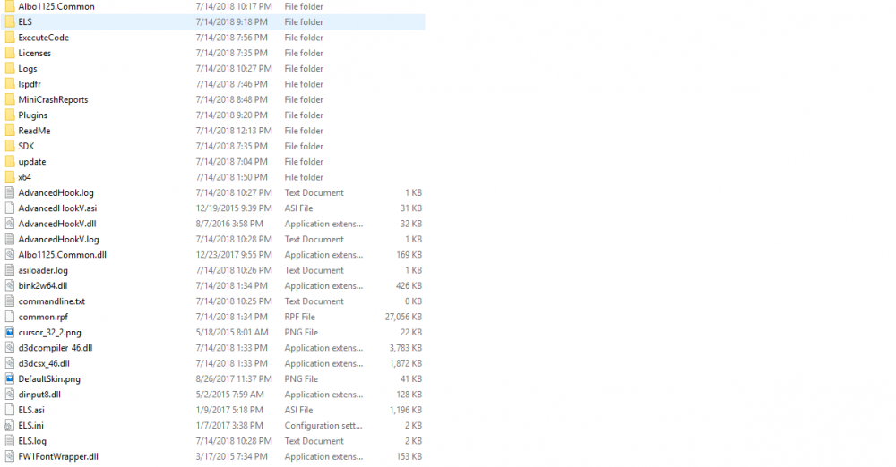Select the dinput8.dll file name
Viewport: 896px width, 467px height.
point(39,395)
